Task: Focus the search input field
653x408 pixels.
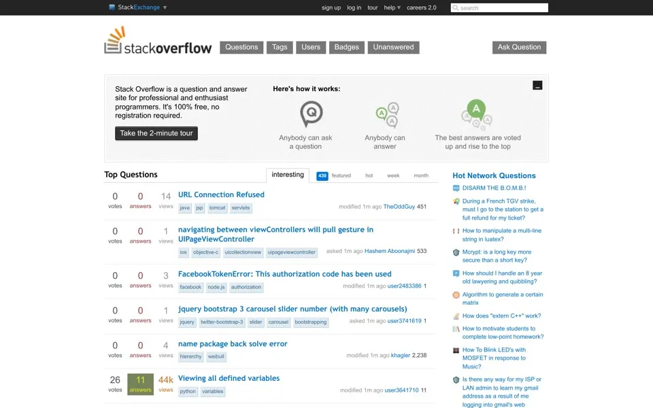Action: 499,8
